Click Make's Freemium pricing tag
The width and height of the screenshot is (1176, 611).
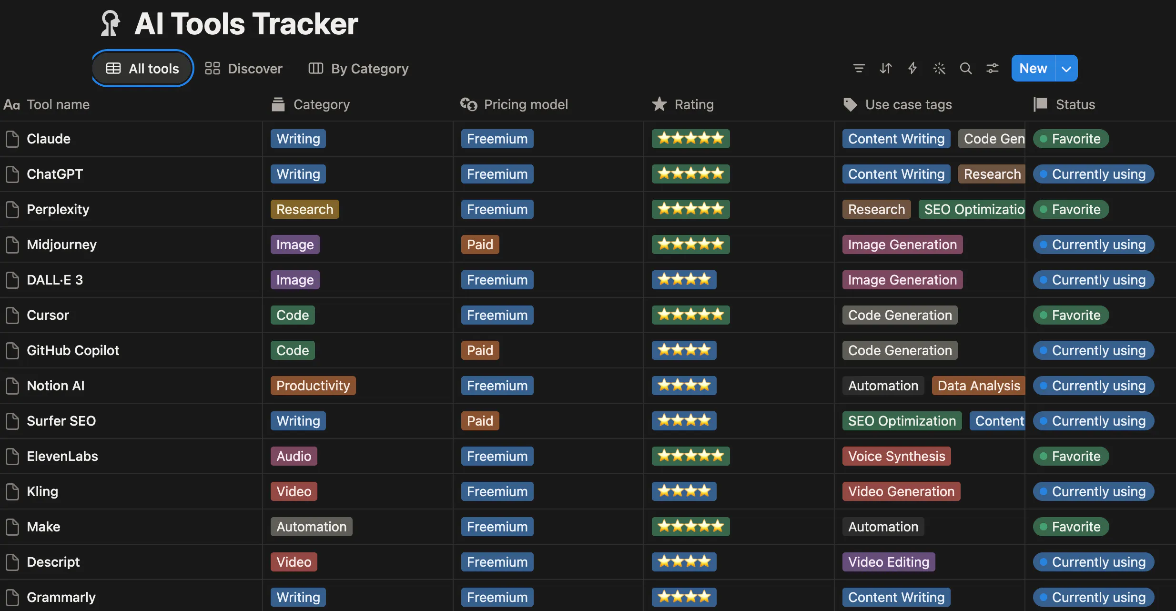(497, 527)
